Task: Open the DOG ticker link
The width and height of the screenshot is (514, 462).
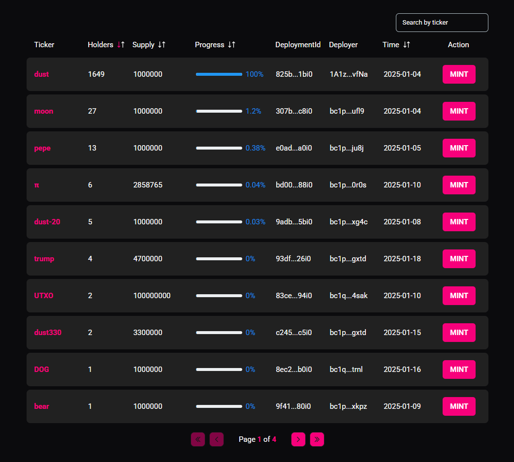Action: pyautogui.click(x=42, y=370)
